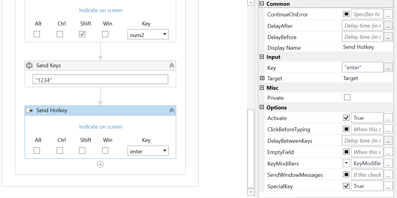Image resolution: width=397 pixels, height=198 pixels.
Task: Click the Send Hotkey activity icon
Action: (29, 110)
